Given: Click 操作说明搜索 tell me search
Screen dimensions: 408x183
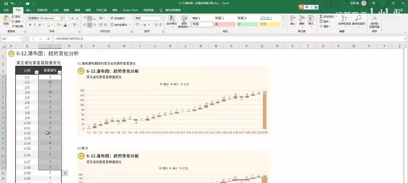Looking at the screenshot, I should coord(170,10).
